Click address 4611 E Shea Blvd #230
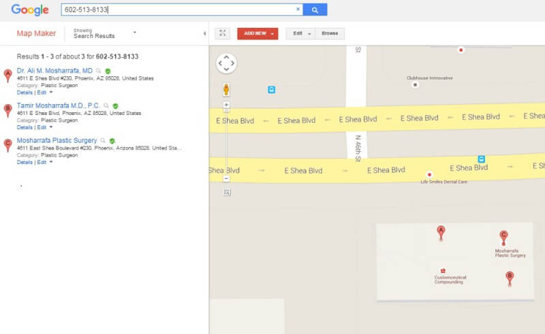 85,78
